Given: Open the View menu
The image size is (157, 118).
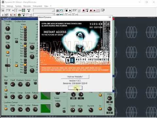Looking at the screenshot, I should pyautogui.click(x=46, y=6).
